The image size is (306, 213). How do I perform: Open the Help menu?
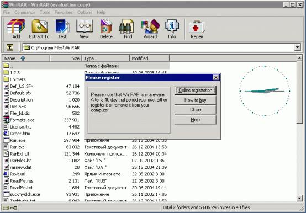(x=101, y=12)
